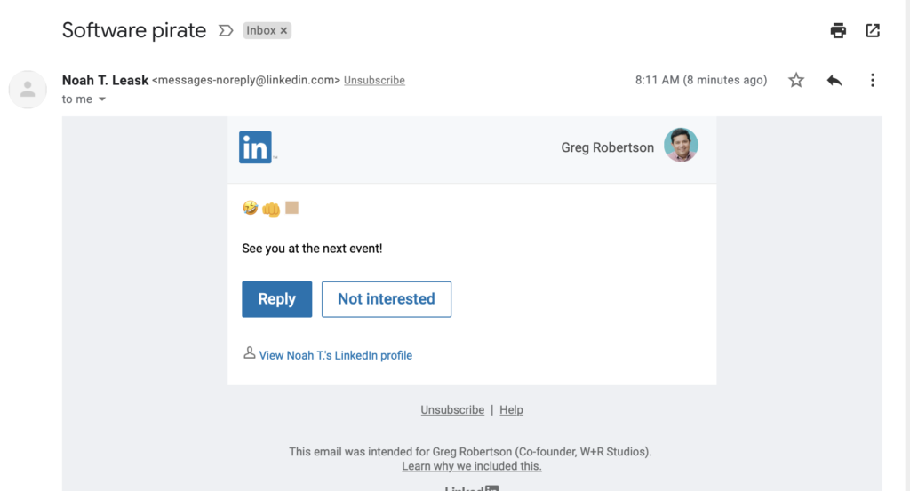Open 'Learn why we included this' link
The height and width of the screenshot is (491, 910).
tap(471, 466)
